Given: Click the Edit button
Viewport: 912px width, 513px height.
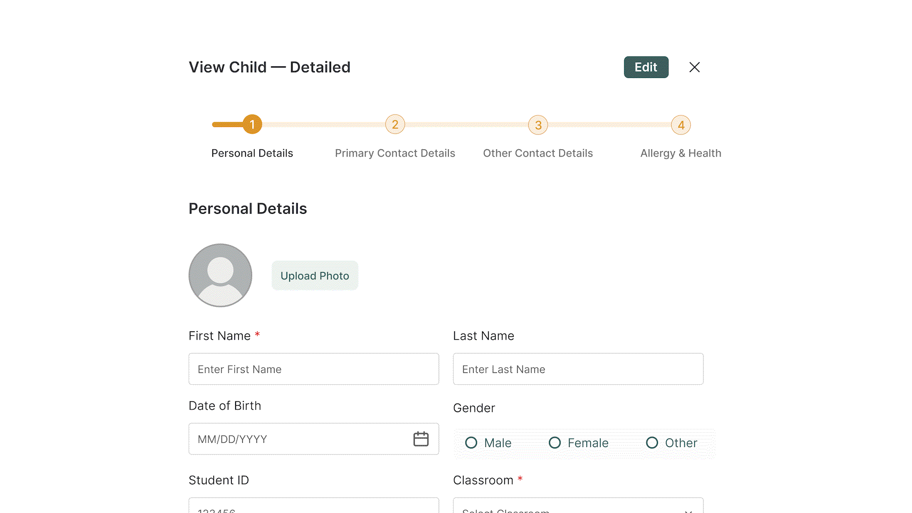Looking at the screenshot, I should (646, 67).
